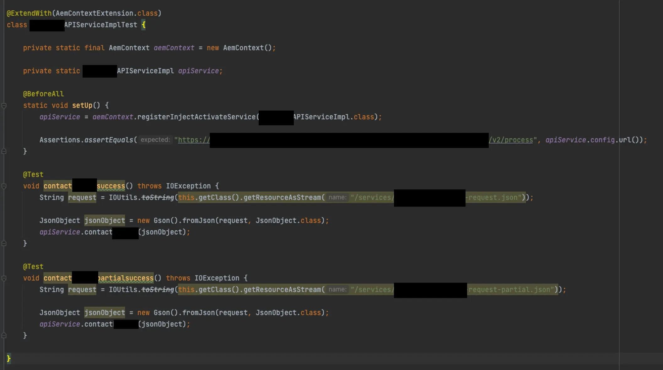Click the 'expected:' parameter hint
This screenshot has width=663, height=370.
155,140
